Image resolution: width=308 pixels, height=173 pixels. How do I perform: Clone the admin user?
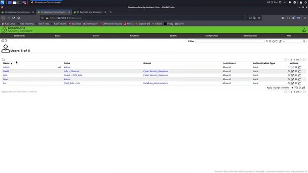click(296, 67)
